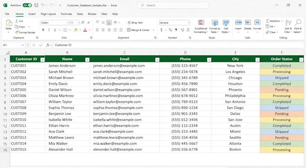Toggle Top Align button
The height and width of the screenshot is (168, 306).
[x=97, y=22]
